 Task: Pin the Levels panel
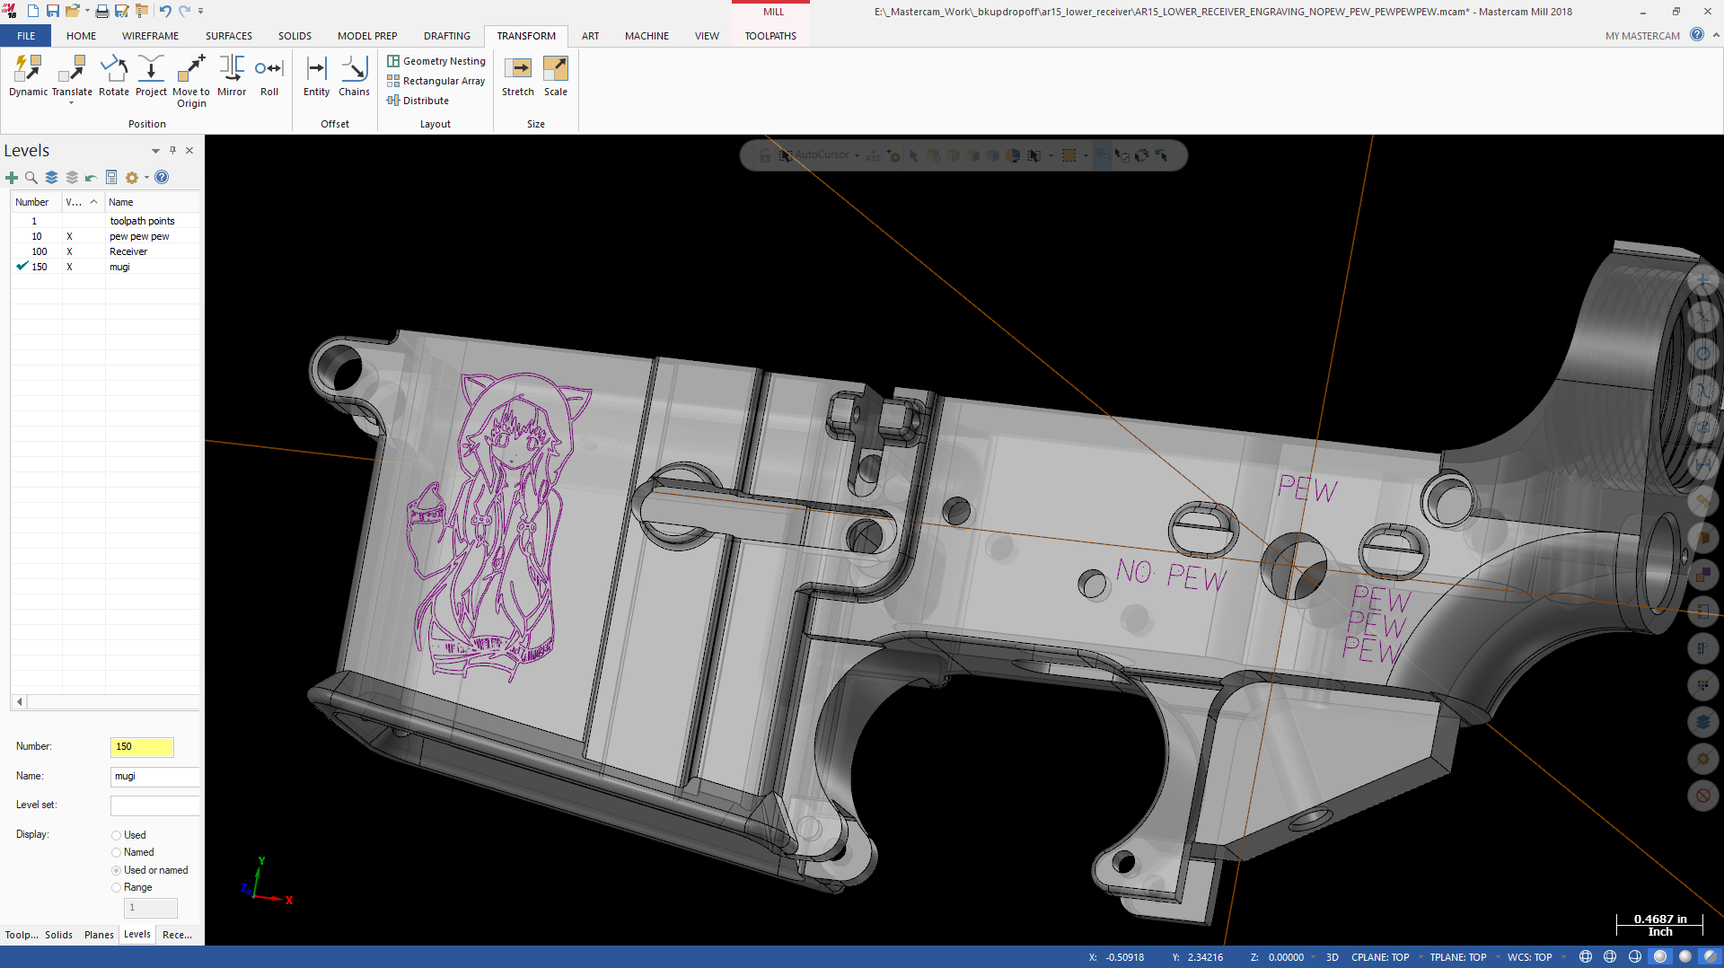(172, 150)
